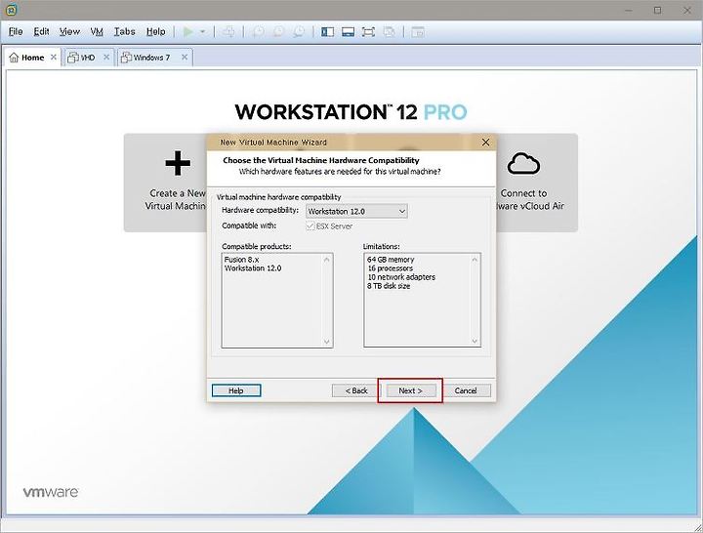Viewport: 703px width, 533px height.
Task: Open the View menu
Action: point(69,31)
